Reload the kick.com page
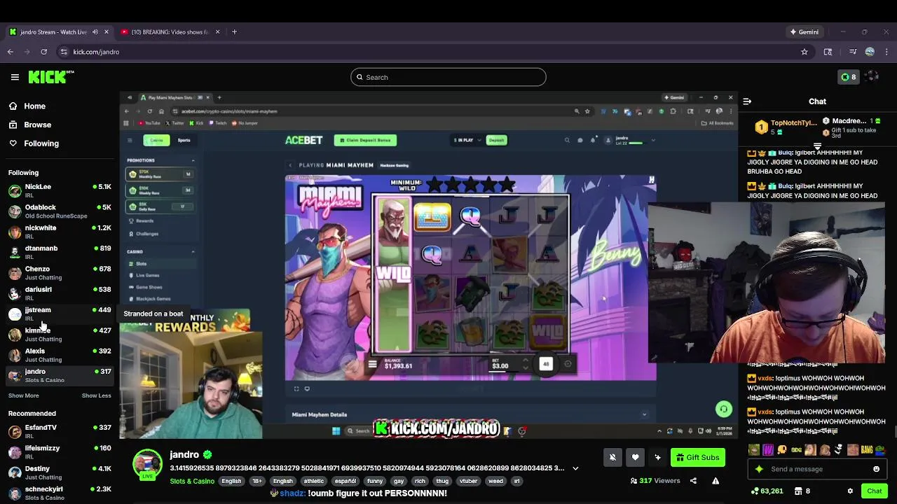897x504 pixels. pos(43,52)
